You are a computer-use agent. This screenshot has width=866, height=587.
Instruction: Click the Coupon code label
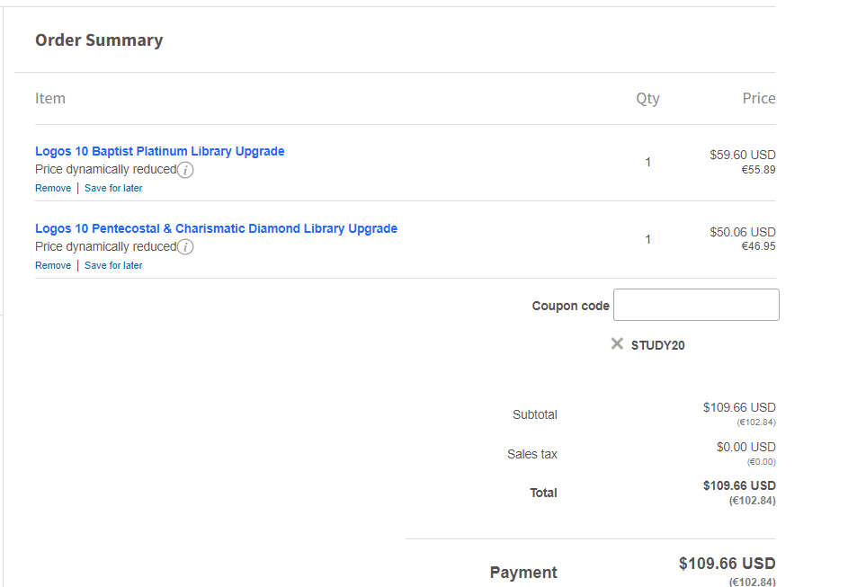(x=570, y=306)
